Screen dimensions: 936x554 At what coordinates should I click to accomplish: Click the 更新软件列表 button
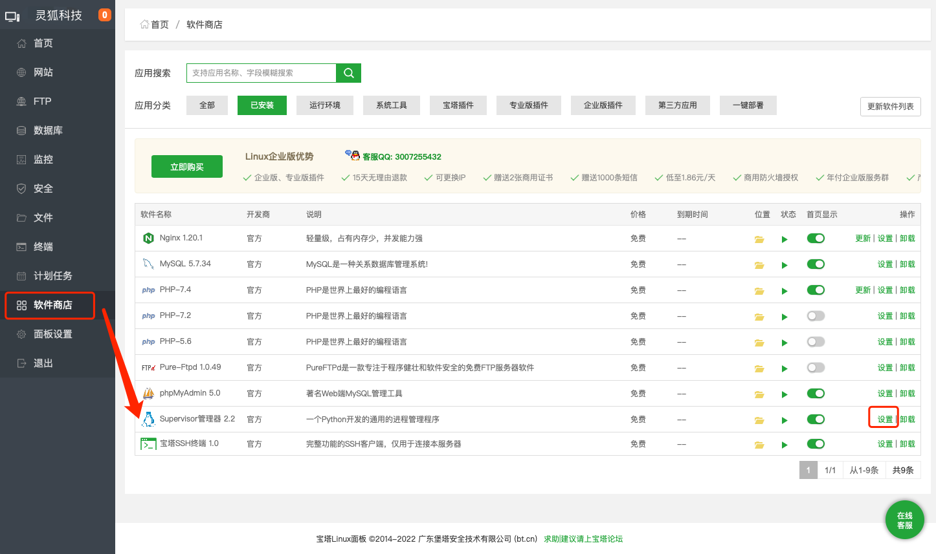(x=891, y=107)
